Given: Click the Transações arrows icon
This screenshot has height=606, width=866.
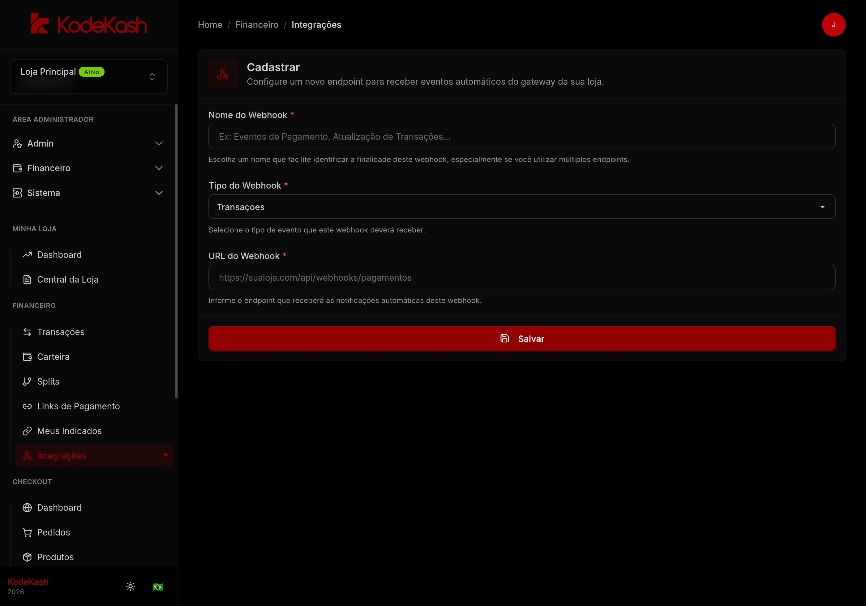Looking at the screenshot, I should [x=27, y=332].
